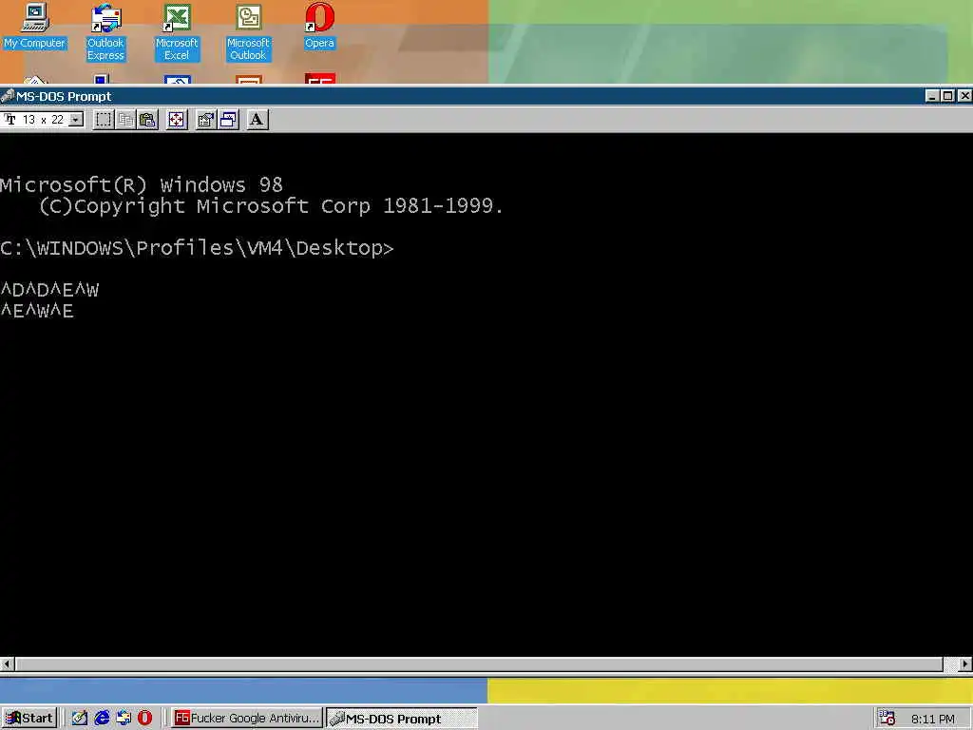Click the ^E^W^E console text
This screenshot has width=973, height=730.
[37, 311]
